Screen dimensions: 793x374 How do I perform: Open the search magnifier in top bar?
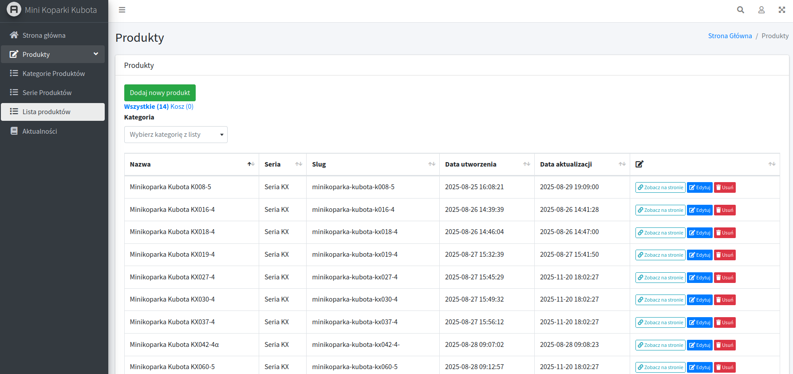741,10
